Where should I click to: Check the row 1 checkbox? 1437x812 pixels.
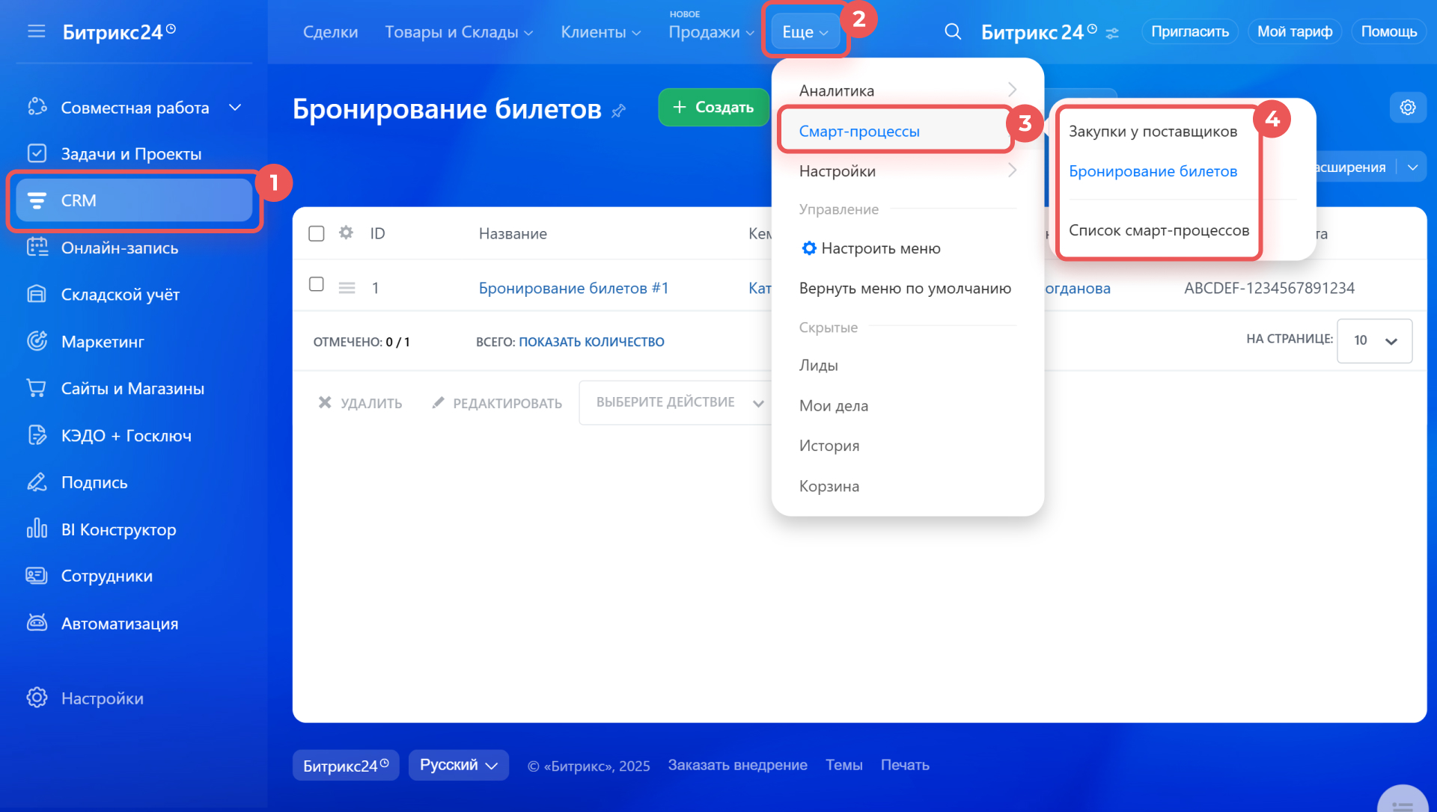point(317,284)
